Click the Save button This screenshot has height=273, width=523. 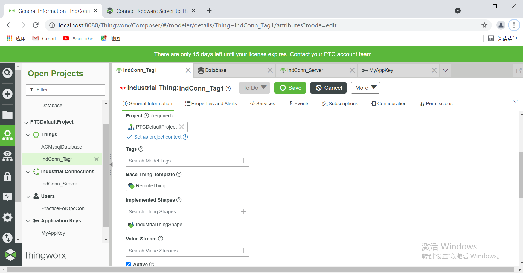pyautogui.click(x=290, y=88)
